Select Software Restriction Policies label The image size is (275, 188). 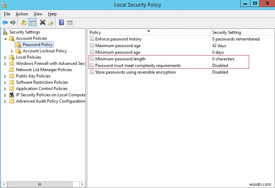(42, 82)
